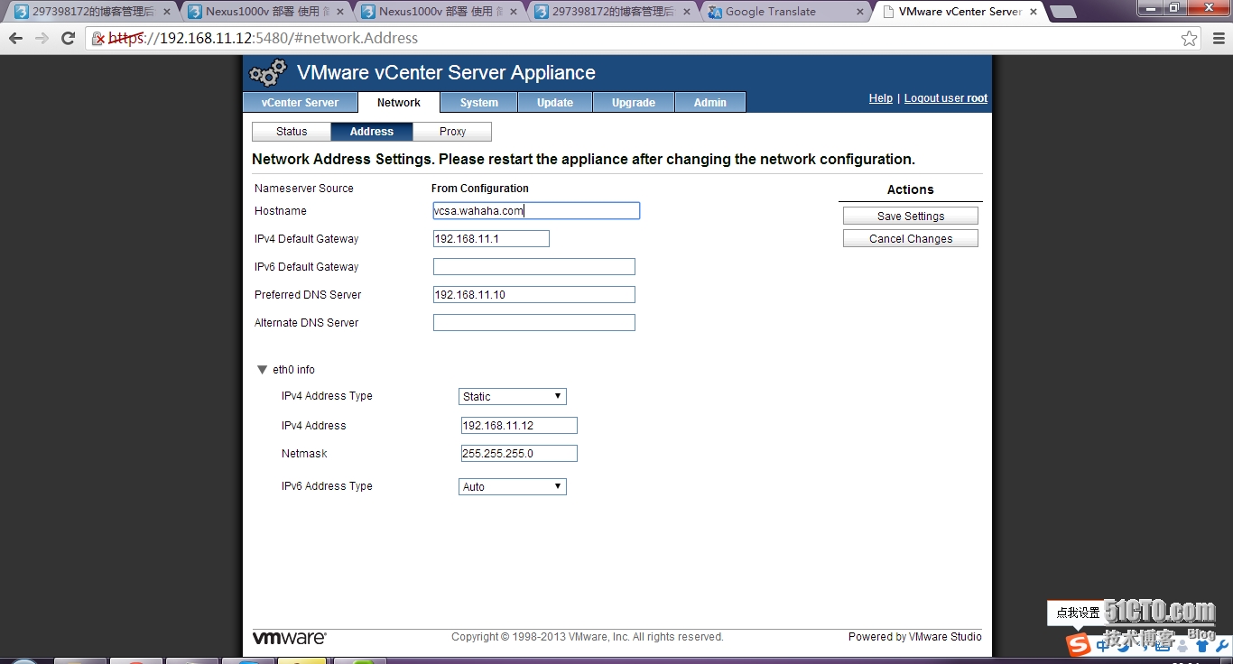Select the VMware vCenter Server browser tab
Viewport: 1233px width, 664px height.
(x=959, y=12)
